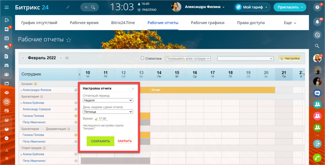The width and height of the screenshot is (325, 165).
Task: Open cartoon avatar contact with badge
Action: [317, 59]
